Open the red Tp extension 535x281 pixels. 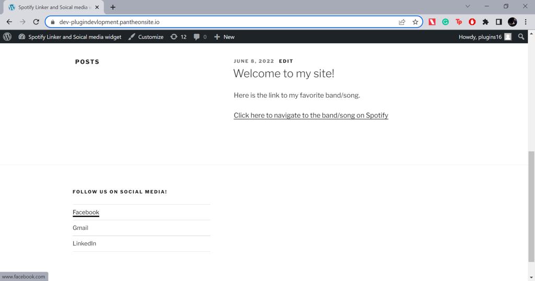(459, 22)
